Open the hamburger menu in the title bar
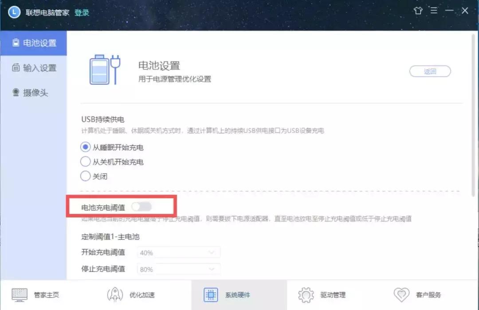Viewport: 479px width, 310px height. [x=434, y=10]
